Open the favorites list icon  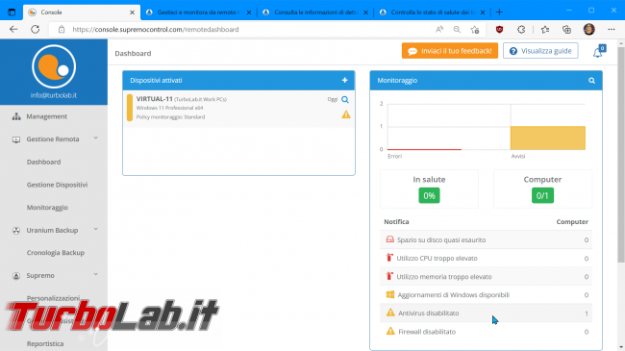pos(545,29)
